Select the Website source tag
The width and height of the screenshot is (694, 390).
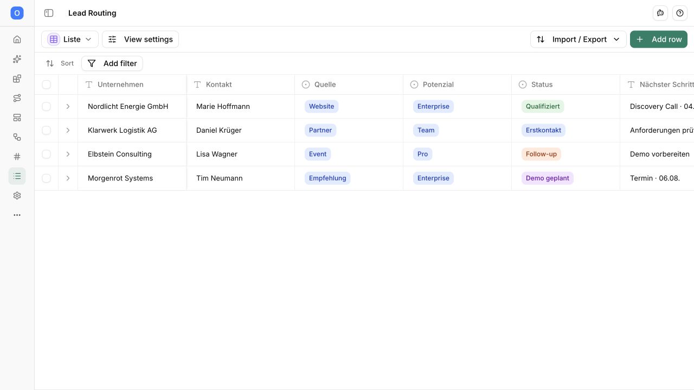point(322,107)
